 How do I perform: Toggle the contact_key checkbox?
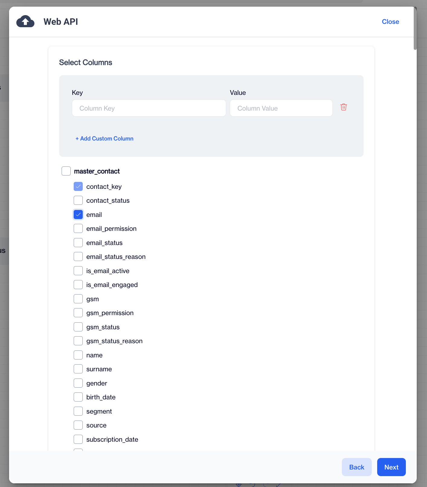[x=78, y=187]
